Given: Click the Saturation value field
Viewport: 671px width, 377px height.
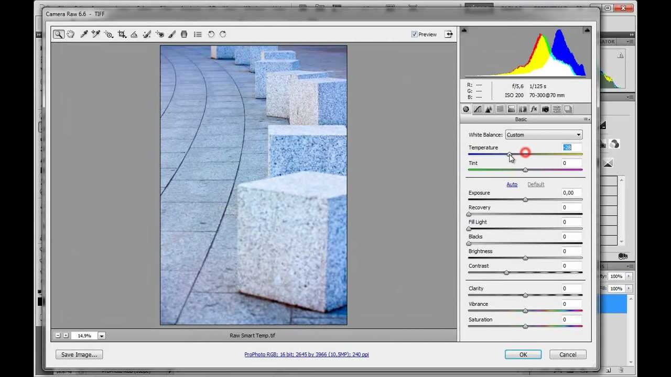Looking at the screenshot, I should 572,319.
